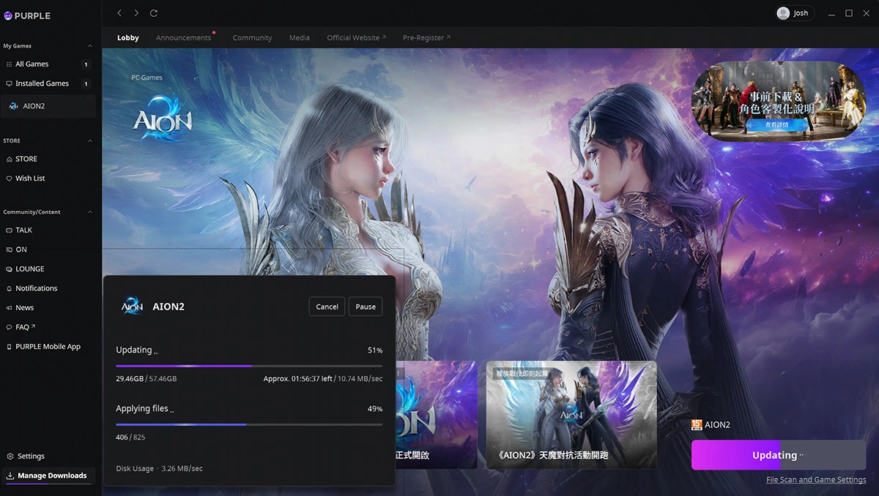Select the STORE icon in the sidebar

click(8, 159)
